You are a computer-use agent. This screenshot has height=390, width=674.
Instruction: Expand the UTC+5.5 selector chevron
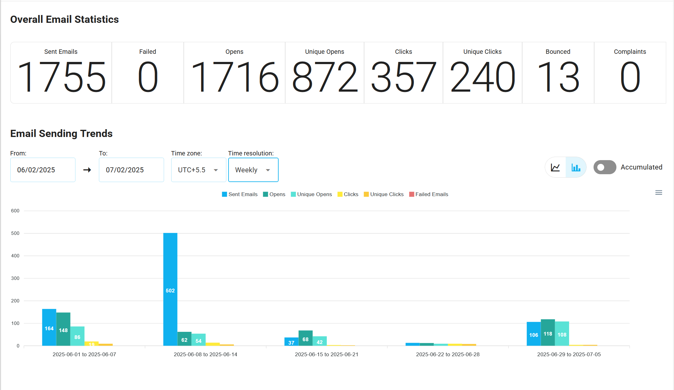(216, 170)
